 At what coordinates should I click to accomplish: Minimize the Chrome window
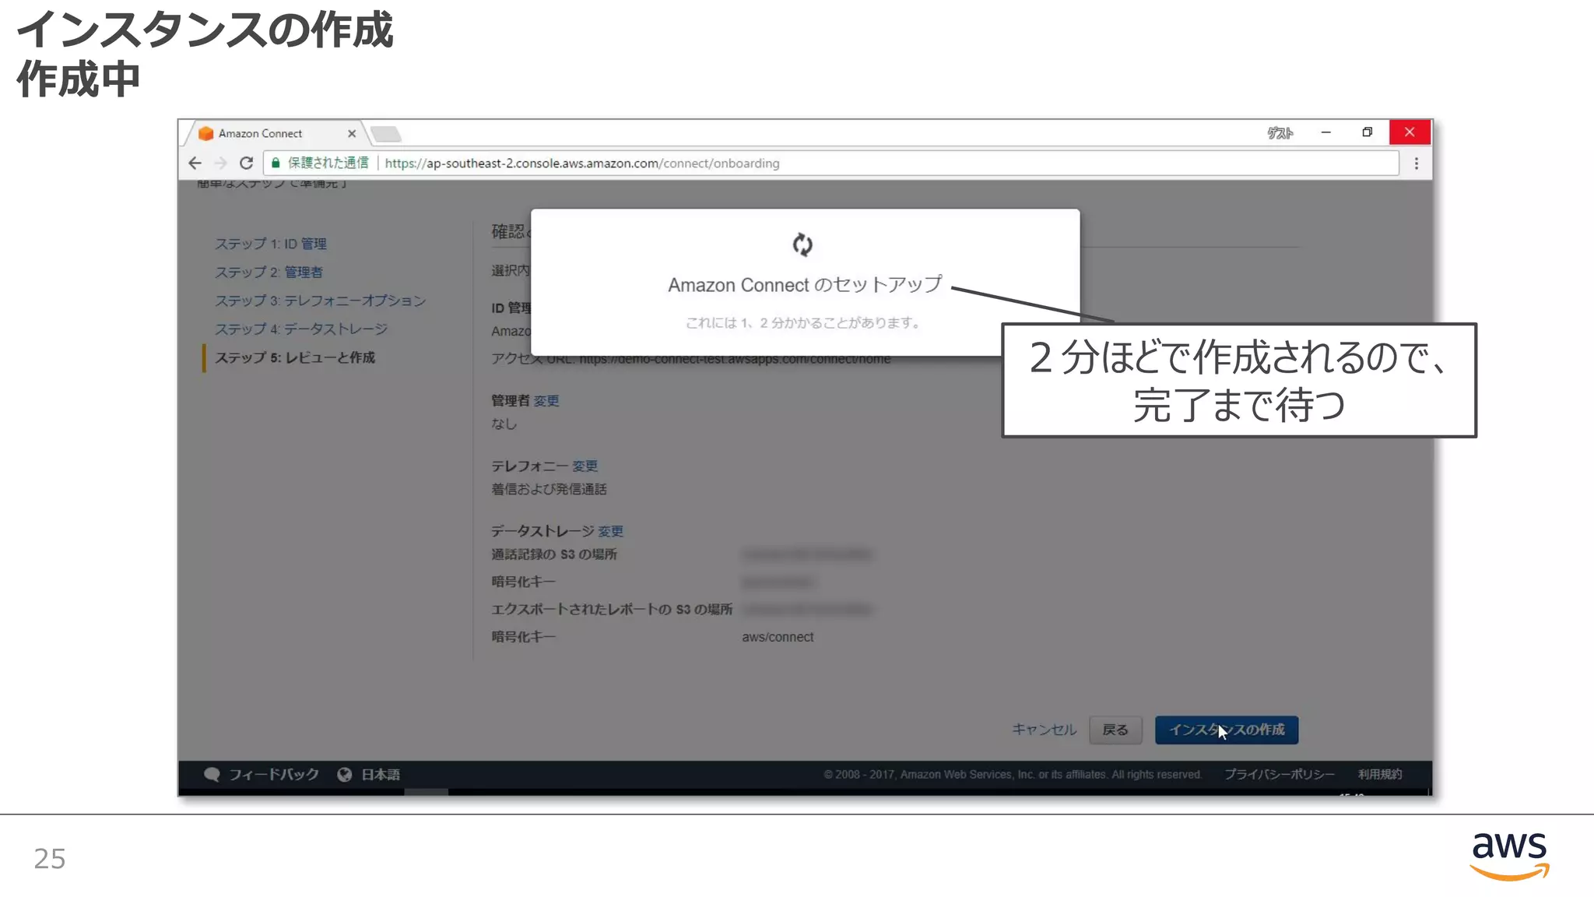point(1326,132)
